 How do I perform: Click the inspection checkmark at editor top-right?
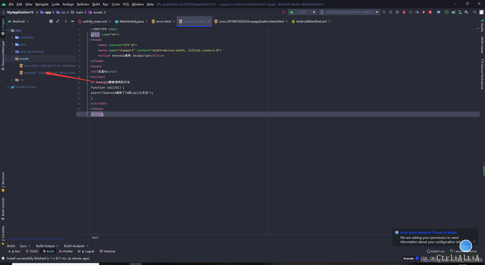(478, 29)
